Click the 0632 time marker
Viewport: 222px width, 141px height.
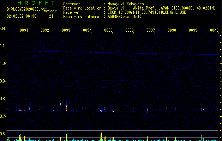45,30
